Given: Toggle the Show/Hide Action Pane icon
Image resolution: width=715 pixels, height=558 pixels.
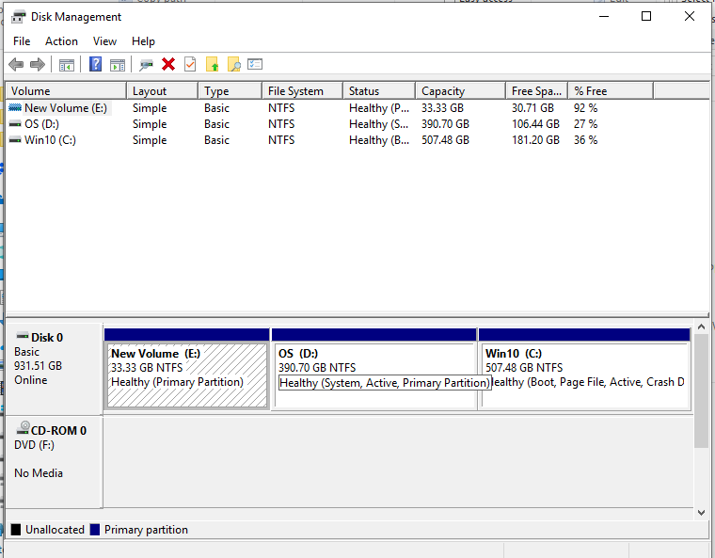Looking at the screenshot, I should pos(118,65).
